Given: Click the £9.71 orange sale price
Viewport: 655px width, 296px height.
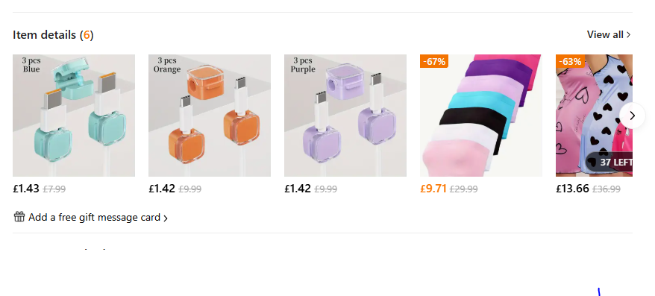Looking at the screenshot, I should tap(433, 189).
